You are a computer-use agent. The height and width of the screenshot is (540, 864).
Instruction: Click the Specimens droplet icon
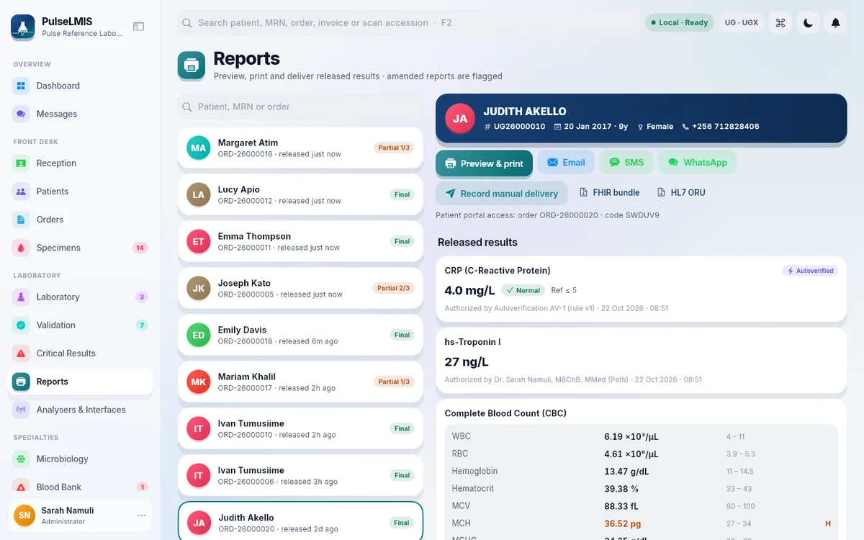21,248
